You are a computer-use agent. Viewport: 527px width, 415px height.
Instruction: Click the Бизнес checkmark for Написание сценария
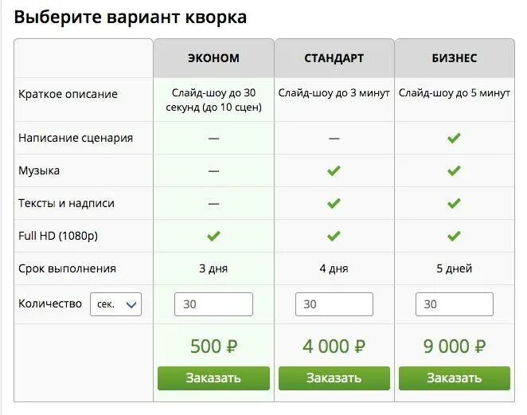454,138
